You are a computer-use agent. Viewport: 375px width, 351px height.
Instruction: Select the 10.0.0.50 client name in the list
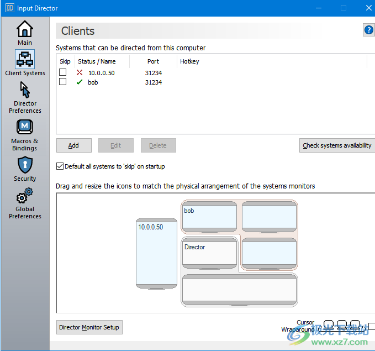pos(102,73)
